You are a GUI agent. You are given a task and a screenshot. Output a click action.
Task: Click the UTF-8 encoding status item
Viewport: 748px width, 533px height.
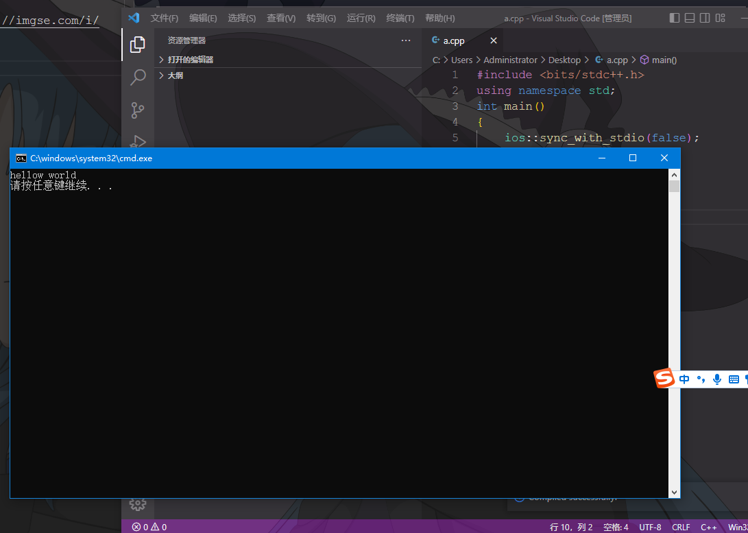coord(650,527)
